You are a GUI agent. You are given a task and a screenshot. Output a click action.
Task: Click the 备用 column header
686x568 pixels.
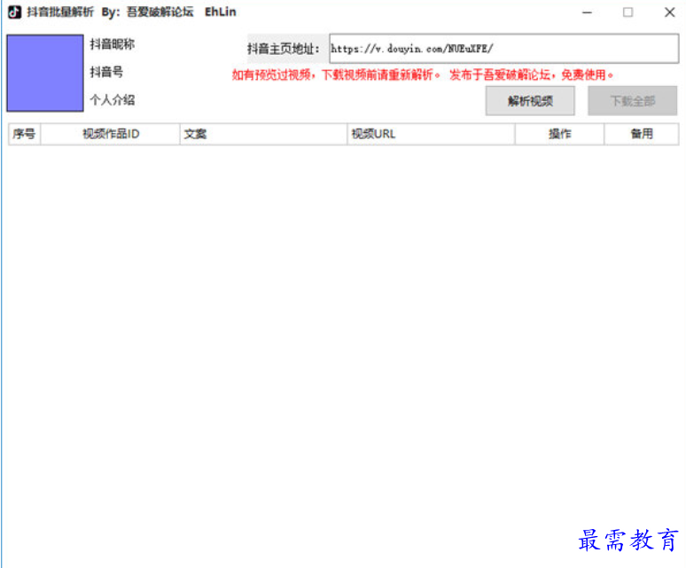(642, 134)
